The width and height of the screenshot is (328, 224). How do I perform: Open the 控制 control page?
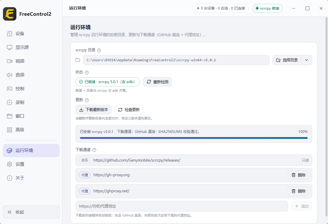31,89
